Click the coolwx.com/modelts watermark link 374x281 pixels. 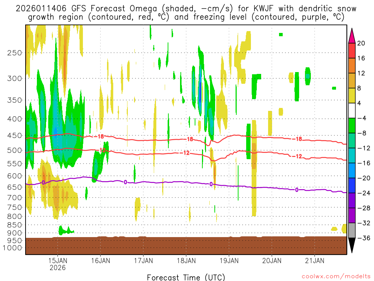point(336,276)
